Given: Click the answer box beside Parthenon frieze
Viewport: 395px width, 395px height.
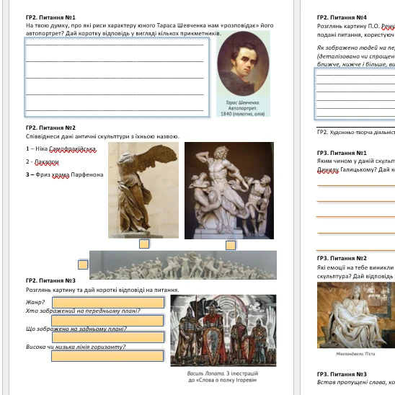Looking at the screenshot, I should 83,265.
